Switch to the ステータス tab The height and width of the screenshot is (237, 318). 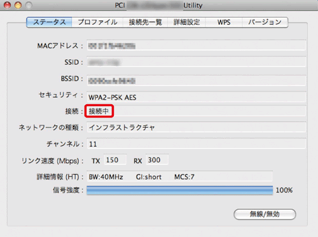click(x=49, y=22)
